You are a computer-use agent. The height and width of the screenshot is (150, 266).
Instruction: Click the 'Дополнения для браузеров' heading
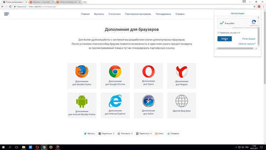(132, 30)
